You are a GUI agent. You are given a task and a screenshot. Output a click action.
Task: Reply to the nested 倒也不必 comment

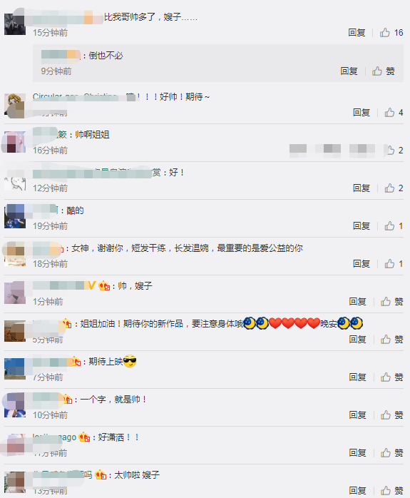tap(349, 71)
